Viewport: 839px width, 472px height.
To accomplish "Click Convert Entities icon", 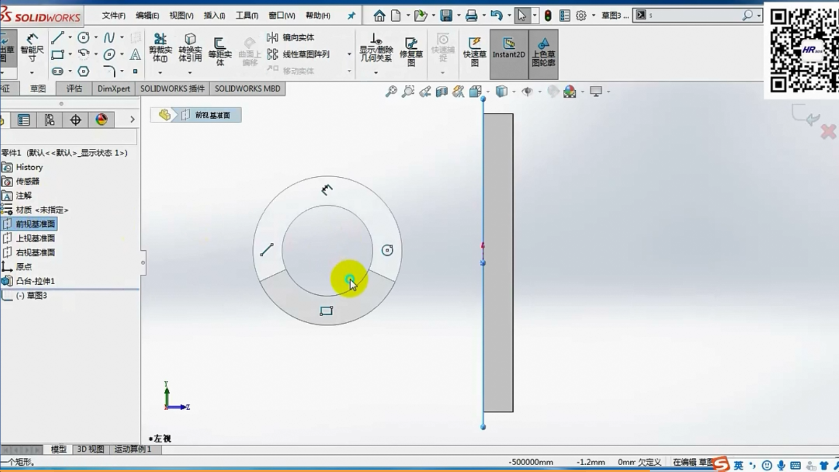I will 190,47.
